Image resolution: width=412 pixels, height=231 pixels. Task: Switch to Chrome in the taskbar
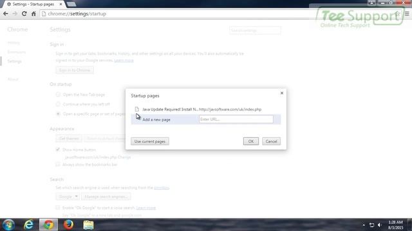pos(48,225)
